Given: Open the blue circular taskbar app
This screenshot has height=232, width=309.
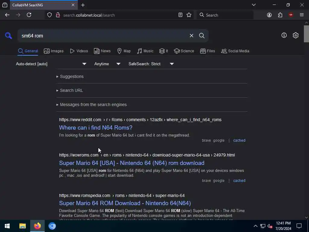Looking at the screenshot, I should point(52,226).
